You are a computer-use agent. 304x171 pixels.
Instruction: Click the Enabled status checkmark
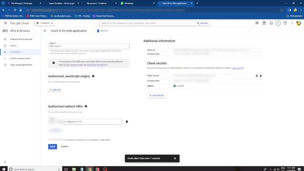point(174,86)
